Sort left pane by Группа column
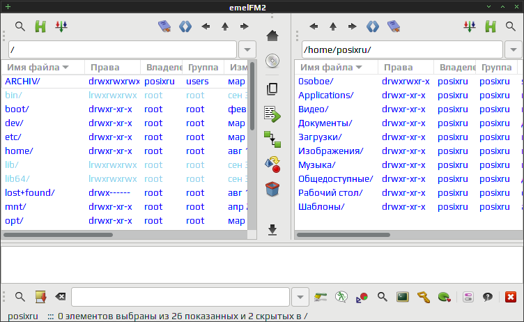The height and width of the screenshot is (322, 524). click(203, 67)
